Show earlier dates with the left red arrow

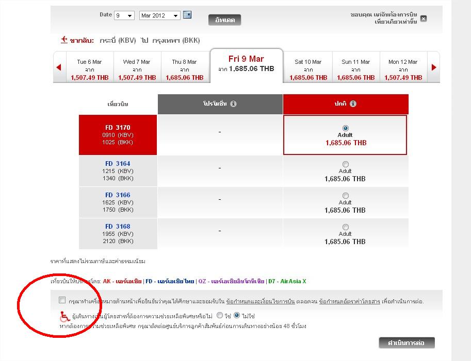point(59,67)
